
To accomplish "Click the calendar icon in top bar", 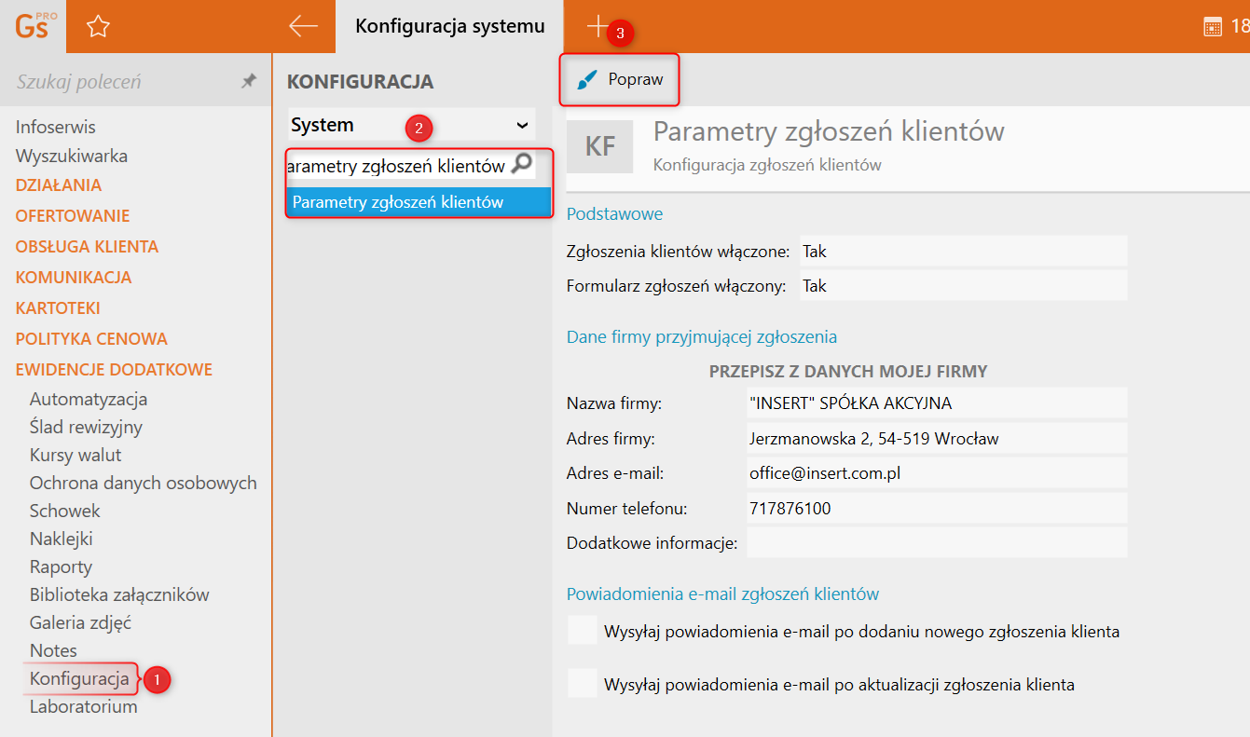I will click(1213, 27).
